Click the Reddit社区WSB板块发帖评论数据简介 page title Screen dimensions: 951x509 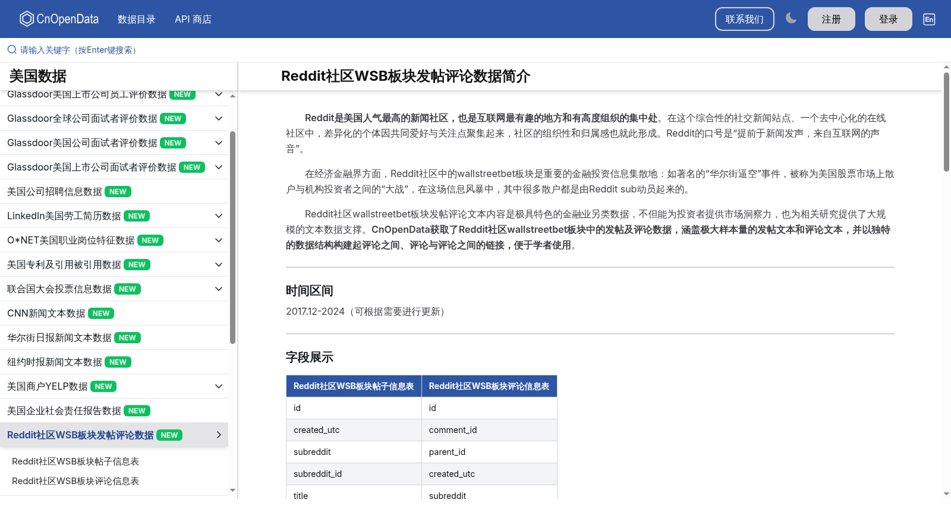point(405,76)
